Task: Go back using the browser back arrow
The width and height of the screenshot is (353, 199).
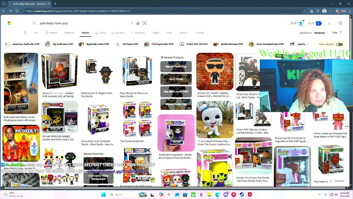Action: [4, 11]
